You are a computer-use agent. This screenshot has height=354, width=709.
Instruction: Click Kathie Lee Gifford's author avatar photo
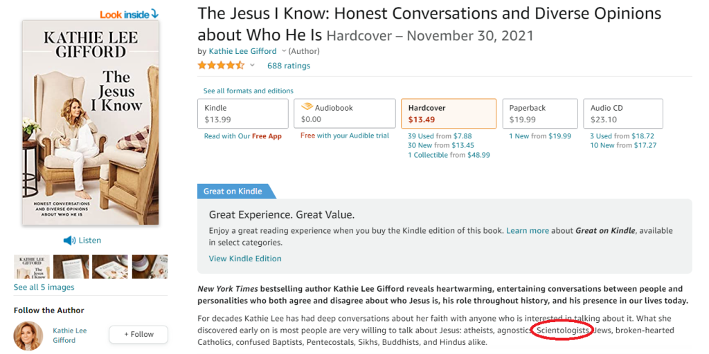coord(28,336)
